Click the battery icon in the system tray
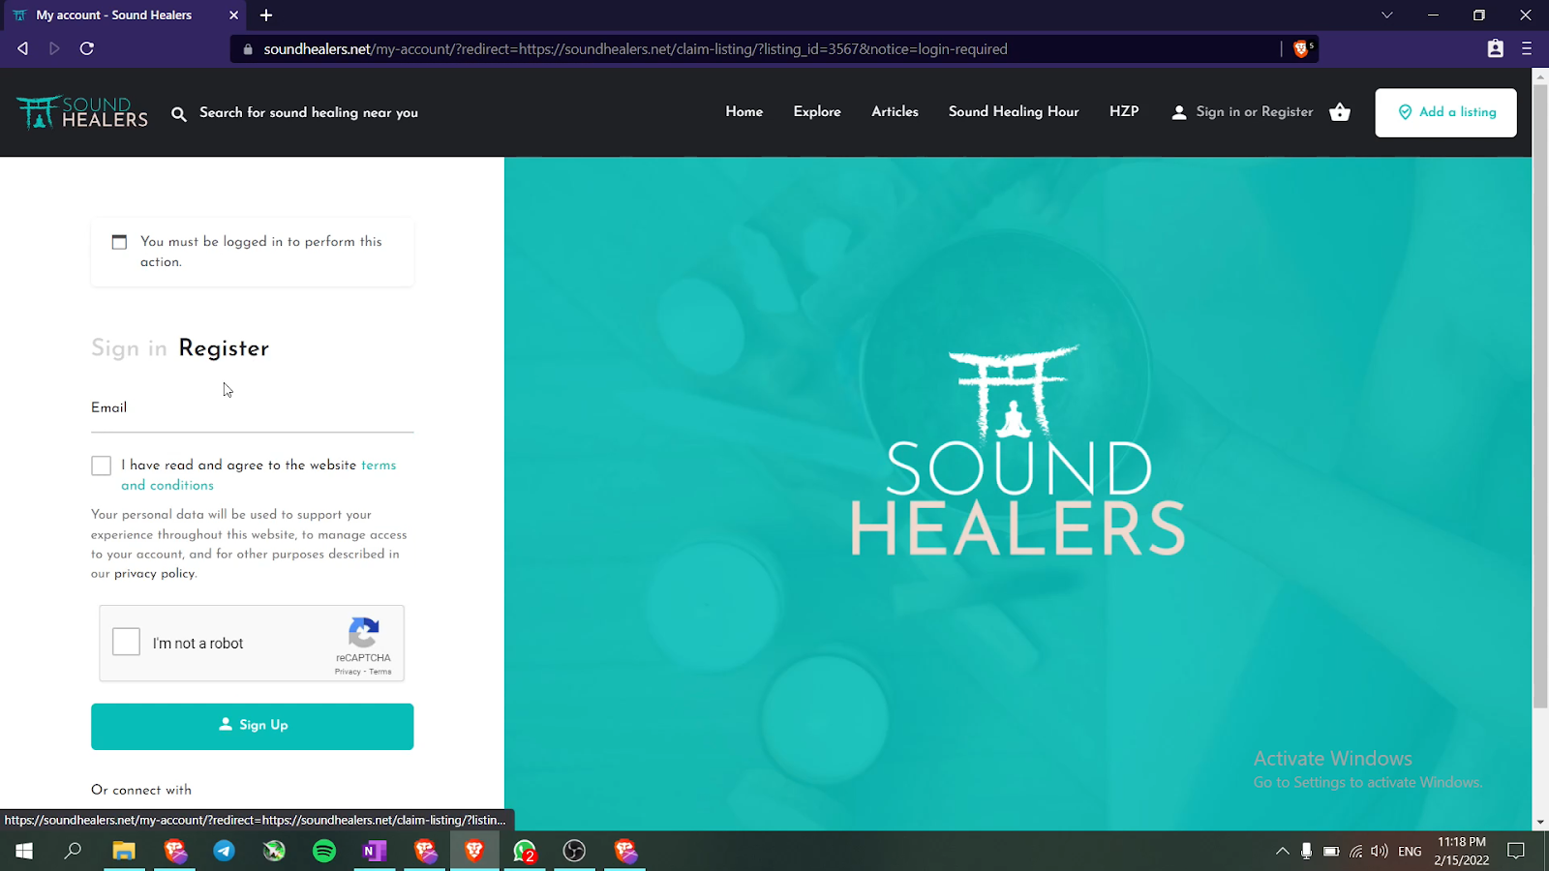The width and height of the screenshot is (1549, 871). (1331, 852)
